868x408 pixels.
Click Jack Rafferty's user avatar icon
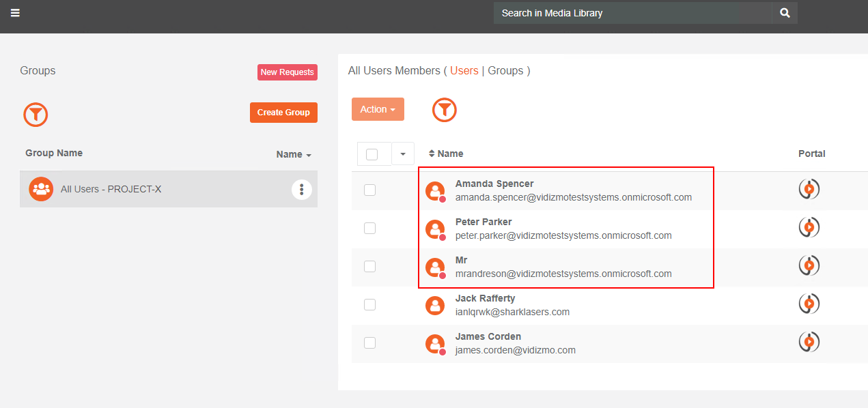coord(435,305)
